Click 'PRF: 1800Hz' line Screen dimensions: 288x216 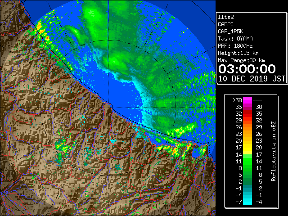pos(235,46)
